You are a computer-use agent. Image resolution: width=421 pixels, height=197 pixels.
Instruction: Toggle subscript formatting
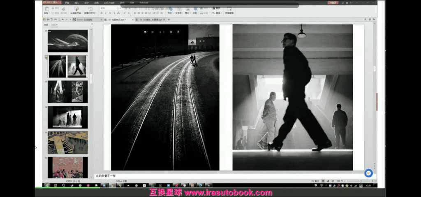click(129, 13)
